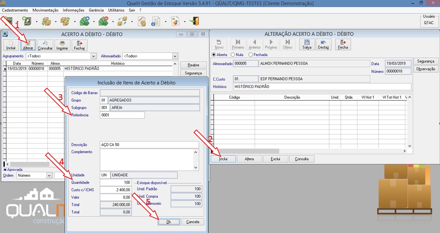Click the Valor input field

tap(116, 197)
